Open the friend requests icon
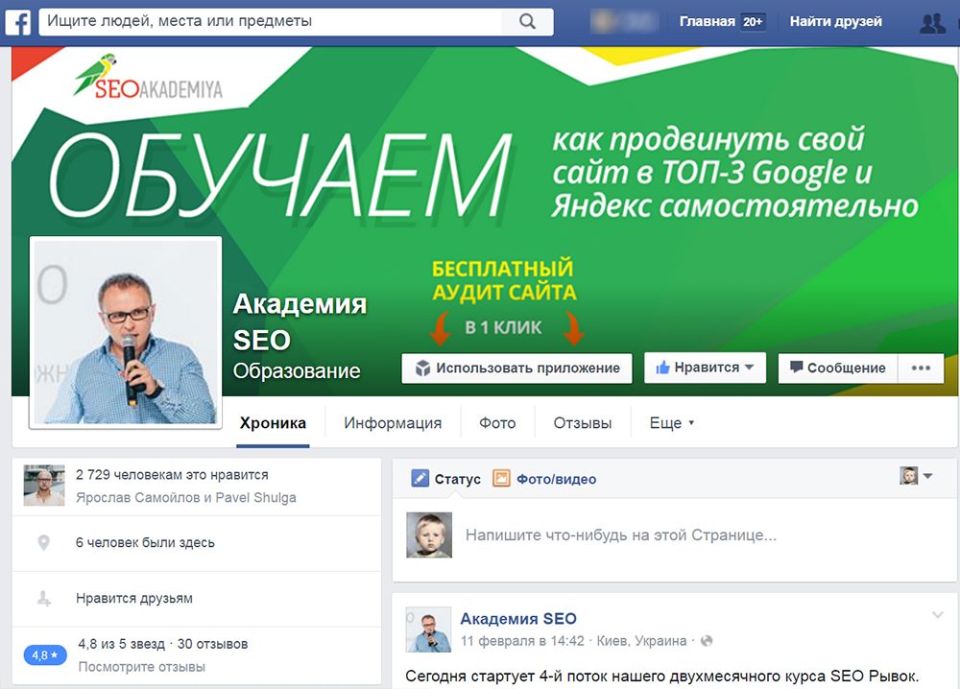This screenshot has height=689, width=960. coord(931,22)
